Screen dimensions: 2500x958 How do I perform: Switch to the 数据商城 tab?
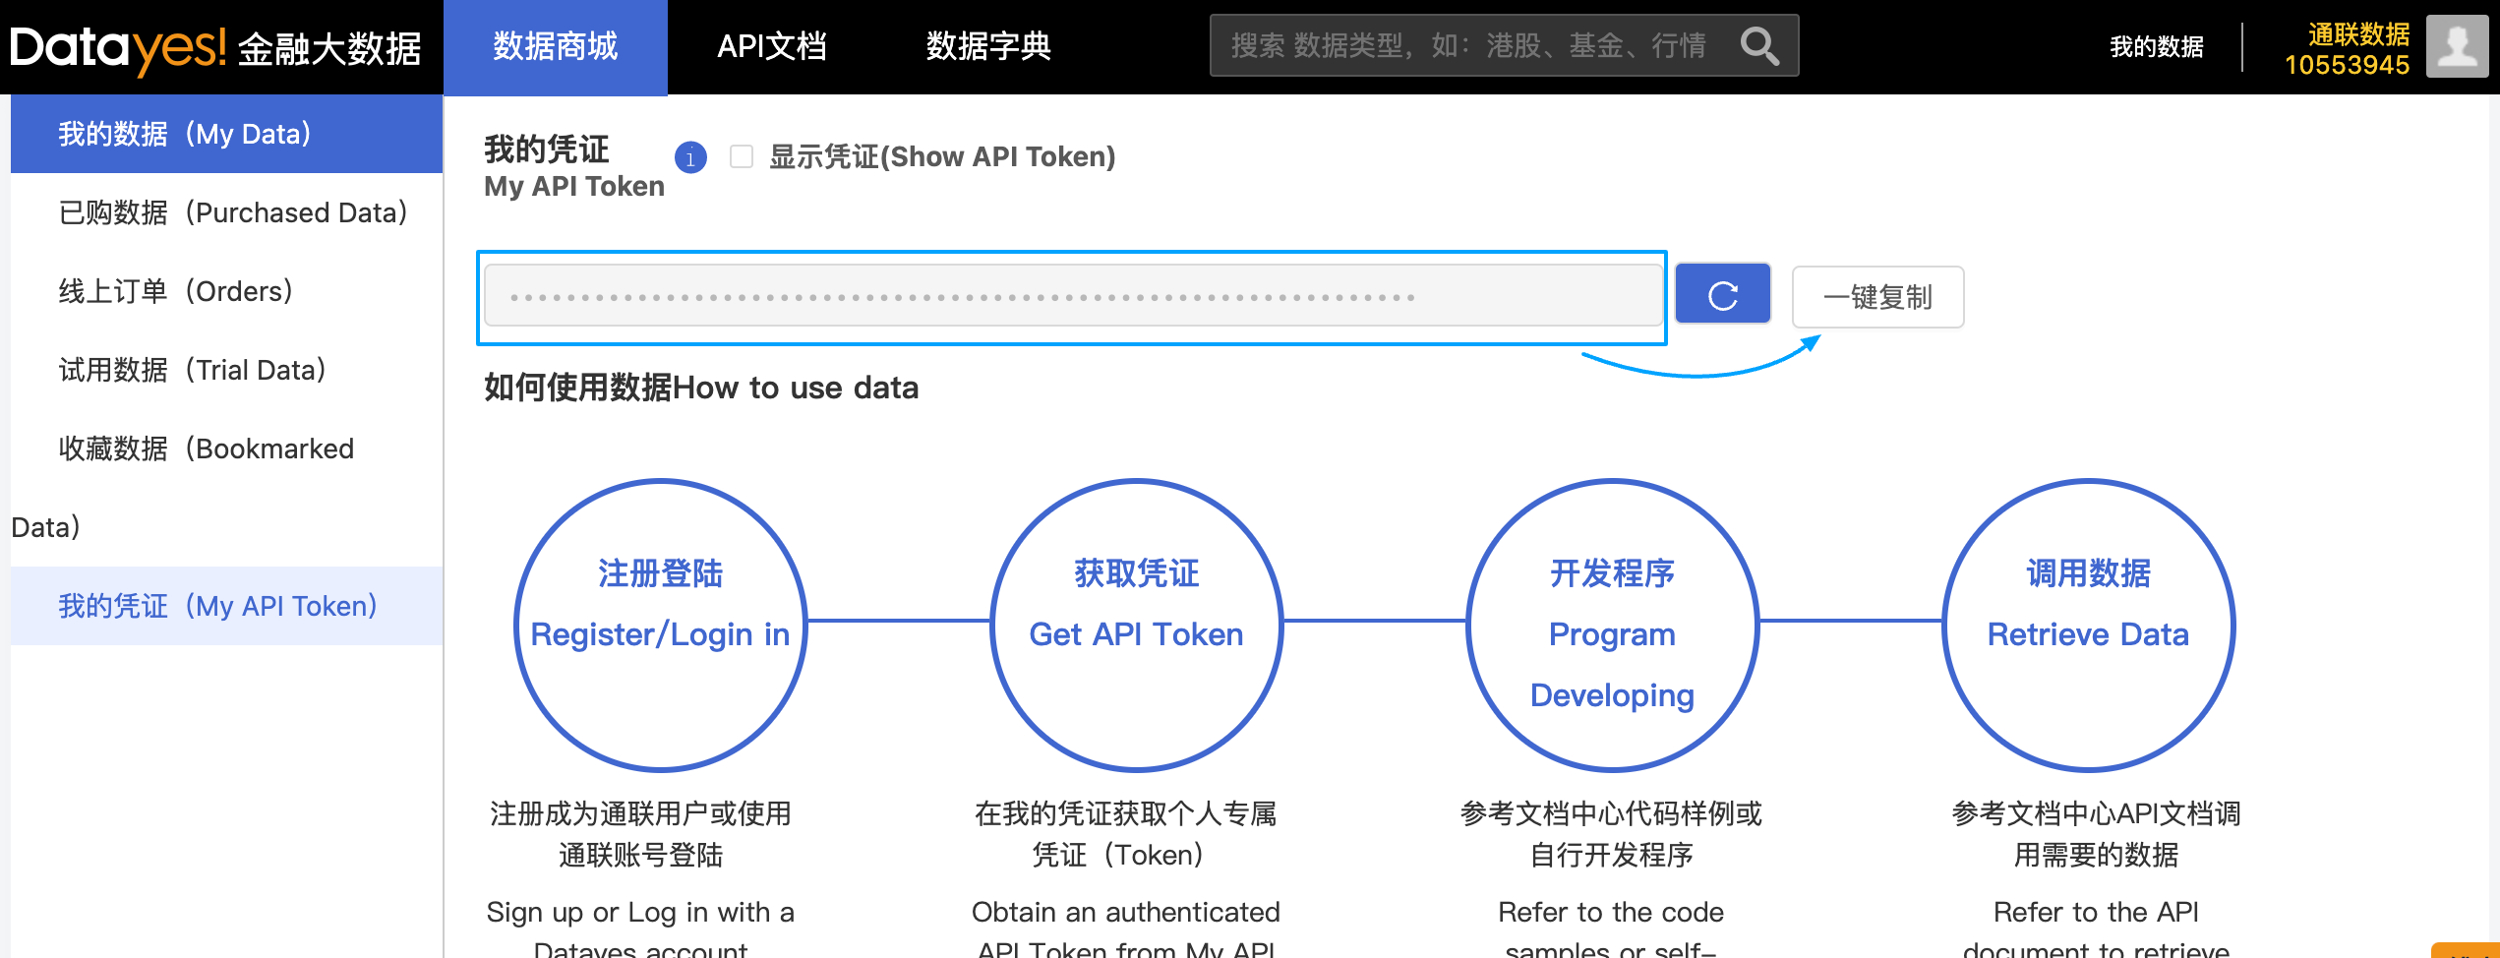click(555, 46)
